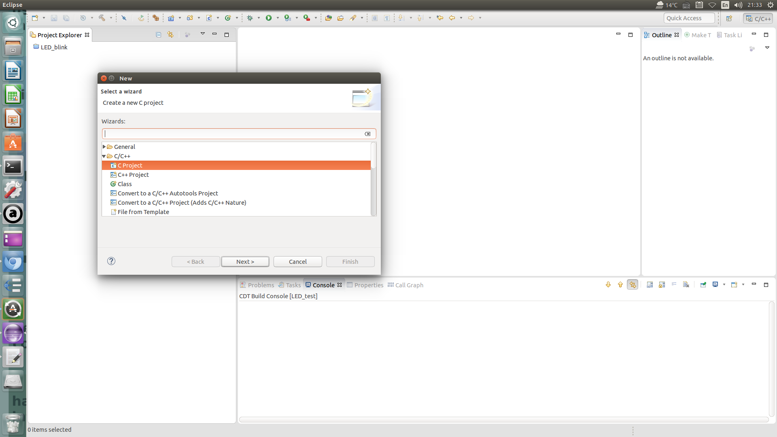777x437 pixels.
Task: Toggle the highlighted console sync arrows button
Action: (633, 285)
